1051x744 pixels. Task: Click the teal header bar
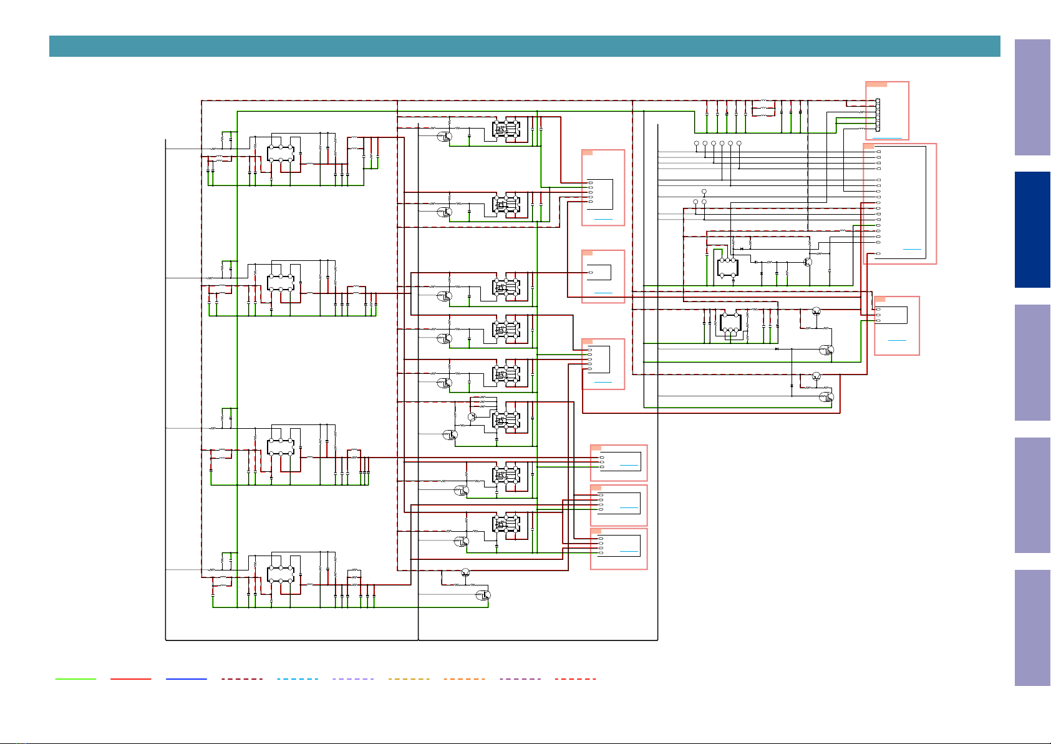pyautogui.click(x=525, y=46)
